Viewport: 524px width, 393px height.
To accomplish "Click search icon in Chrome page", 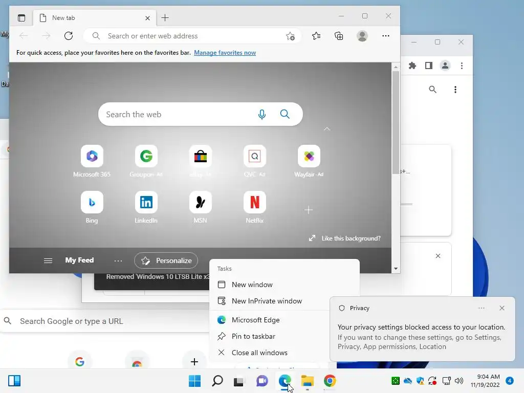I will 433,90.
